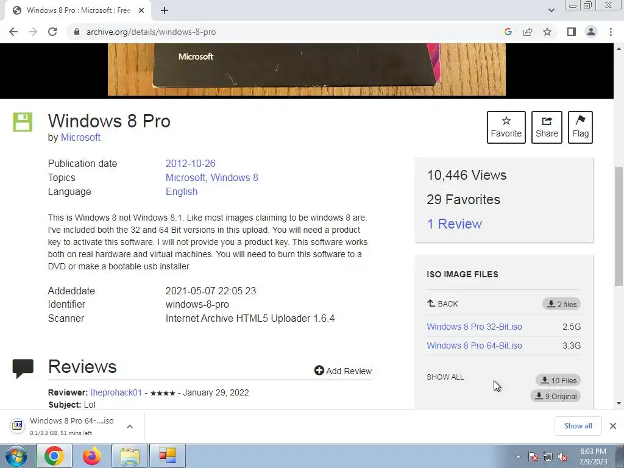This screenshot has height=468, width=624.
Task: Click the downloading ISO file item
Action: click(72, 426)
